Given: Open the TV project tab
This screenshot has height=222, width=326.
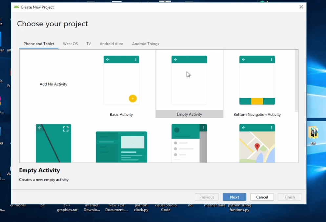Looking at the screenshot, I should [x=88, y=44].
